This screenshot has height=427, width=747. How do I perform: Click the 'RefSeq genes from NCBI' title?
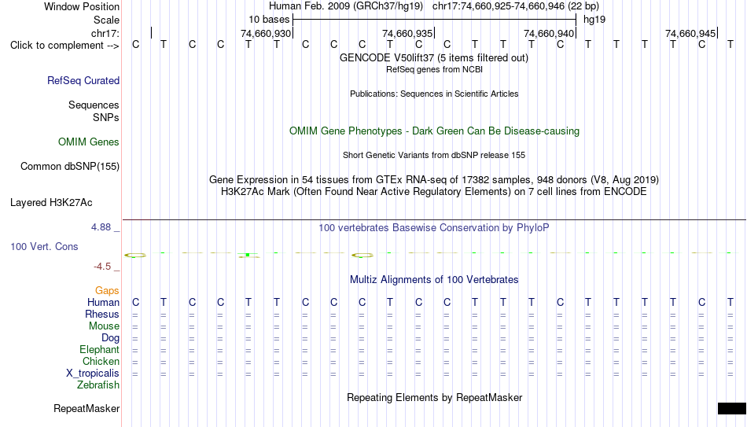pyautogui.click(x=435, y=69)
